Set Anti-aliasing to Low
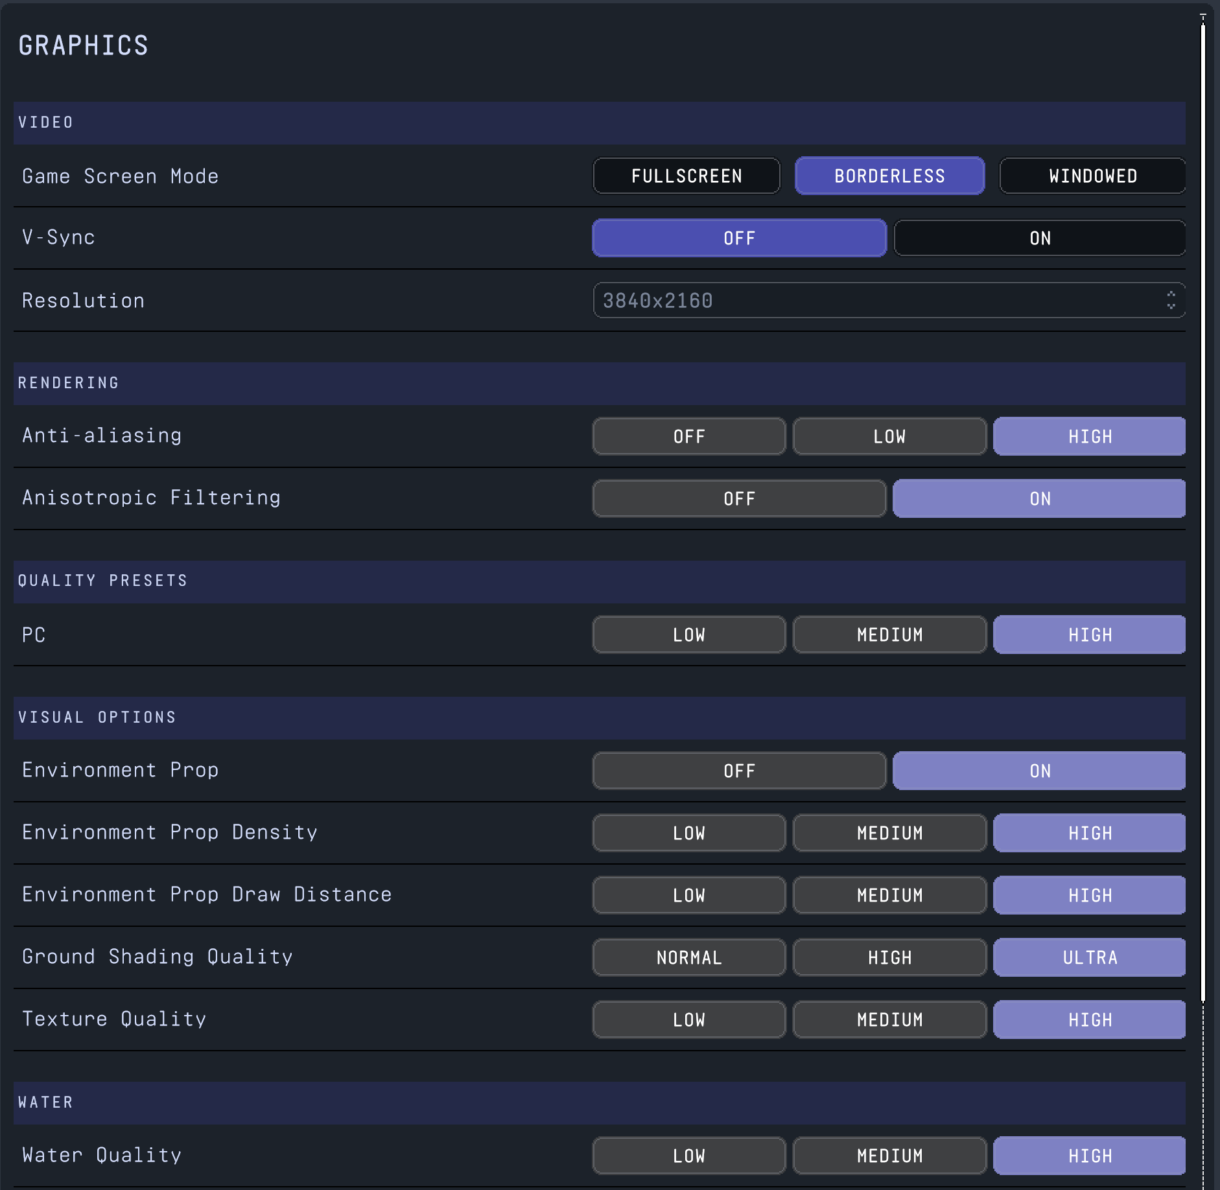Screen dimensions: 1220x1190 click(x=889, y=436)
